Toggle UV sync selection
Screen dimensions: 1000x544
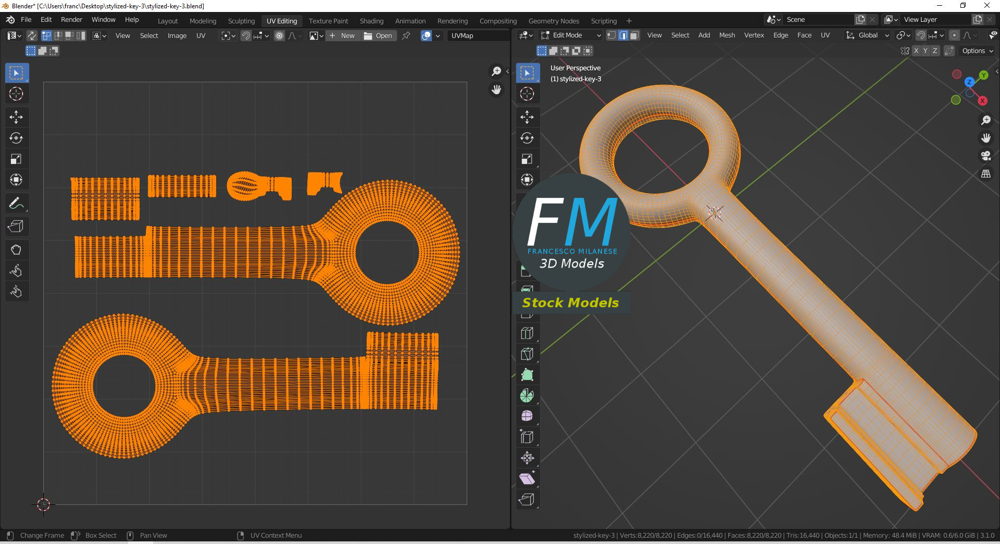coord(31,35)
